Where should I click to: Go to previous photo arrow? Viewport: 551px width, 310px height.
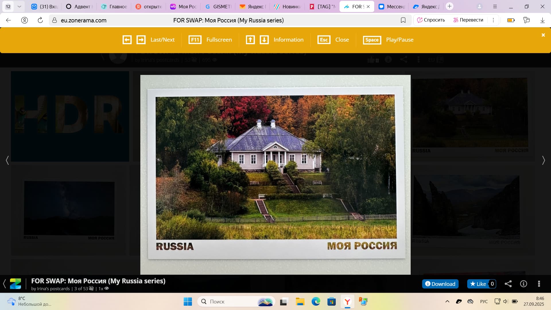[7, 160]
